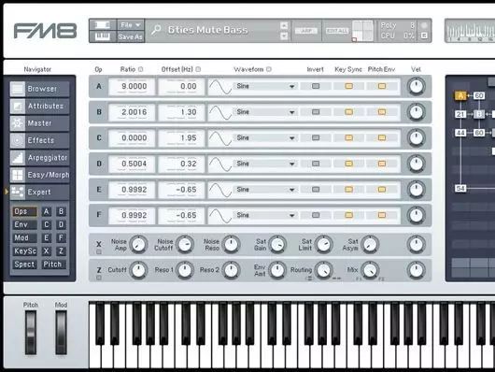Screen dimensions: 495x372
Task: Click the Noise Cutoff knob
Action: click(x=185, y=244)
